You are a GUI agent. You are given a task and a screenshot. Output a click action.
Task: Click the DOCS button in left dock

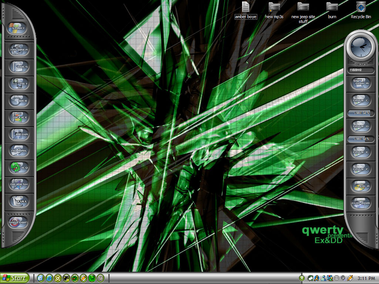click(x=19, y=67)
